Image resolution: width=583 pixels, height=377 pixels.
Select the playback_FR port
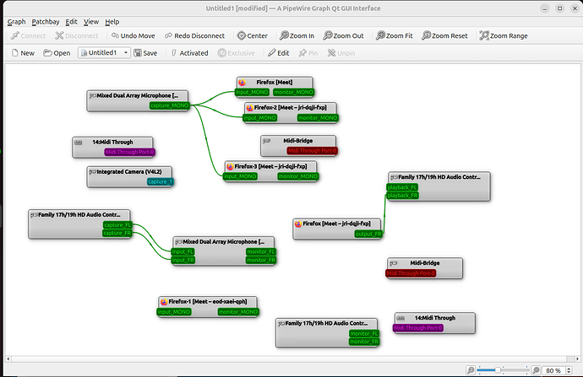pyautogui.click(x=403, y=196)
